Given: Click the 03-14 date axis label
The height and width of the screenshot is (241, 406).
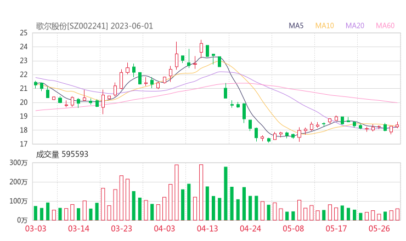Looking at the screenshot, I should coord(78,228).
